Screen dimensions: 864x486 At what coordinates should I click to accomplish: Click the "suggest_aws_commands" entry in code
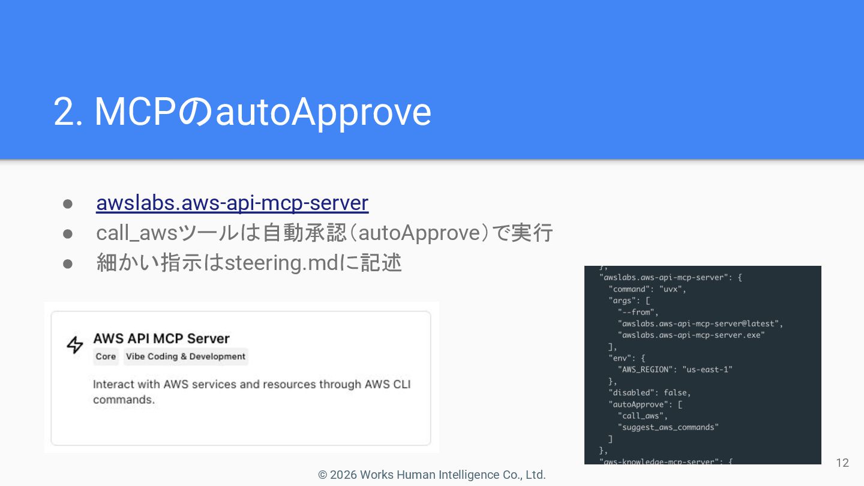tap(668, 427)
